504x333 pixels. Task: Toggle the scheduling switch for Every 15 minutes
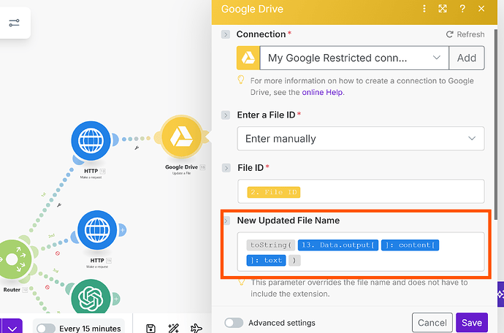point(45,329)
